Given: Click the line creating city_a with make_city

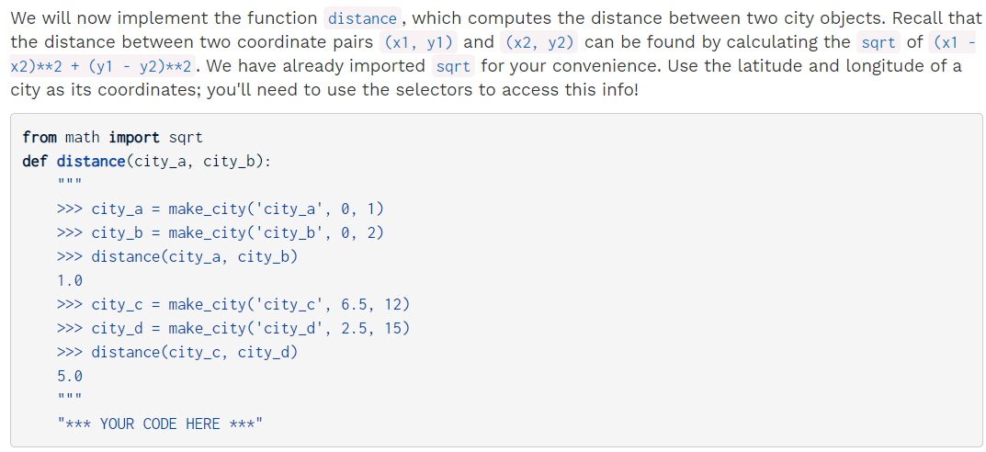Looking at the screenshot, I should click(221, 209).
